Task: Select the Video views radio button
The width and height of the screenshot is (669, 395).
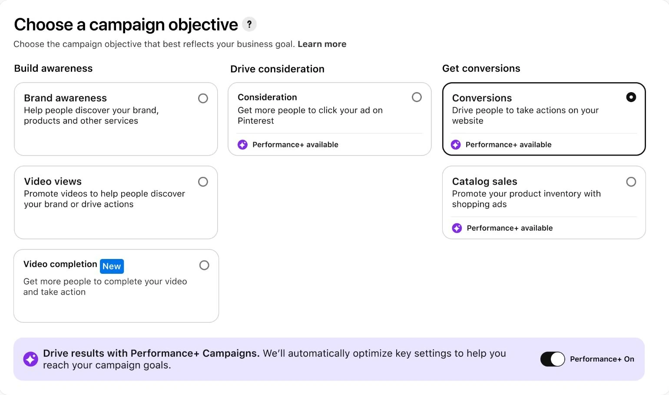Action: pos(203,182)
